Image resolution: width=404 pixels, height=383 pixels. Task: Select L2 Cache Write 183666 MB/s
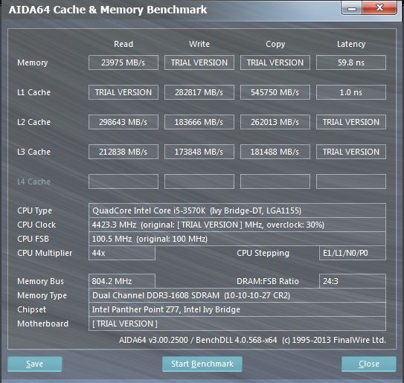(199, 122)
